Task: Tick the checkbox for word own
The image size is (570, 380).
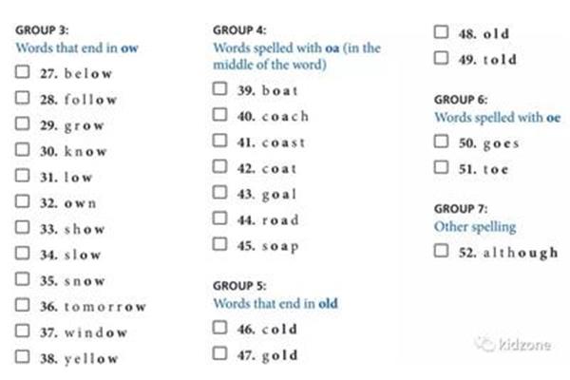Action: pyautogui.click(x=22, y=200)
